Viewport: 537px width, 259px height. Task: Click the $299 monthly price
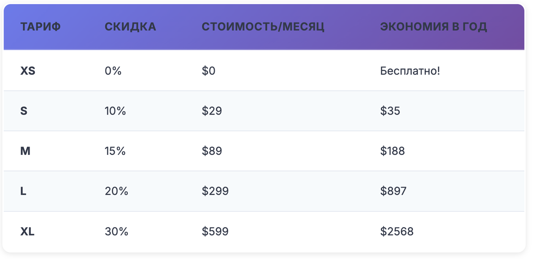point(215,191)
